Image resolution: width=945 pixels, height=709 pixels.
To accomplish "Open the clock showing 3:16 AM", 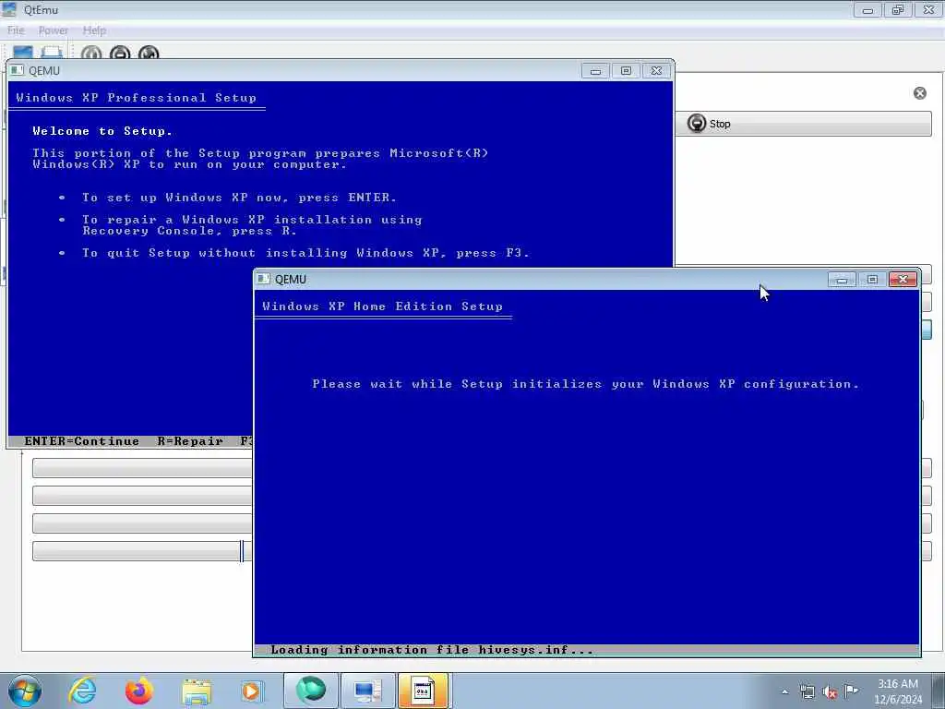I will point(898,691).
